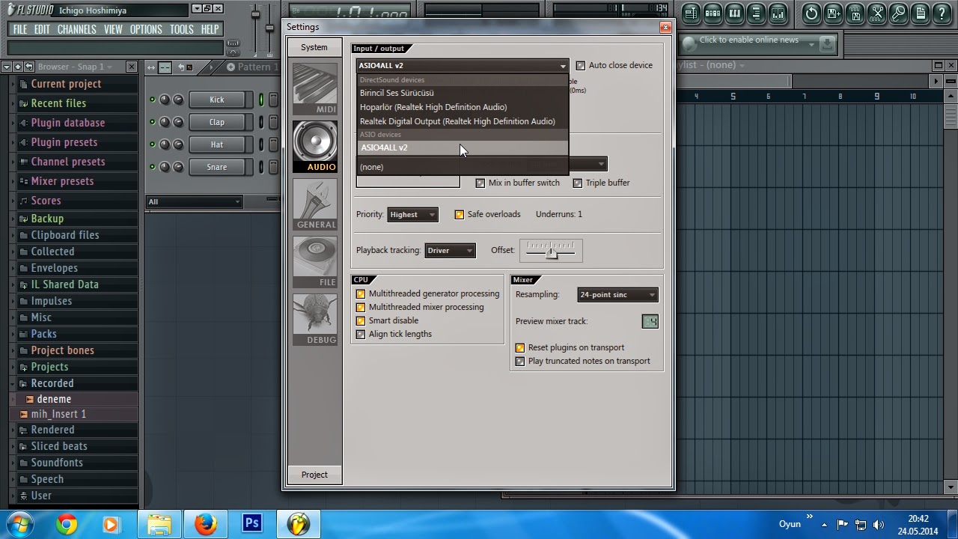Open the OPTIONS menu
Image resolution: width=958 pixels, height=539 pixels.
tap(146, 29)
